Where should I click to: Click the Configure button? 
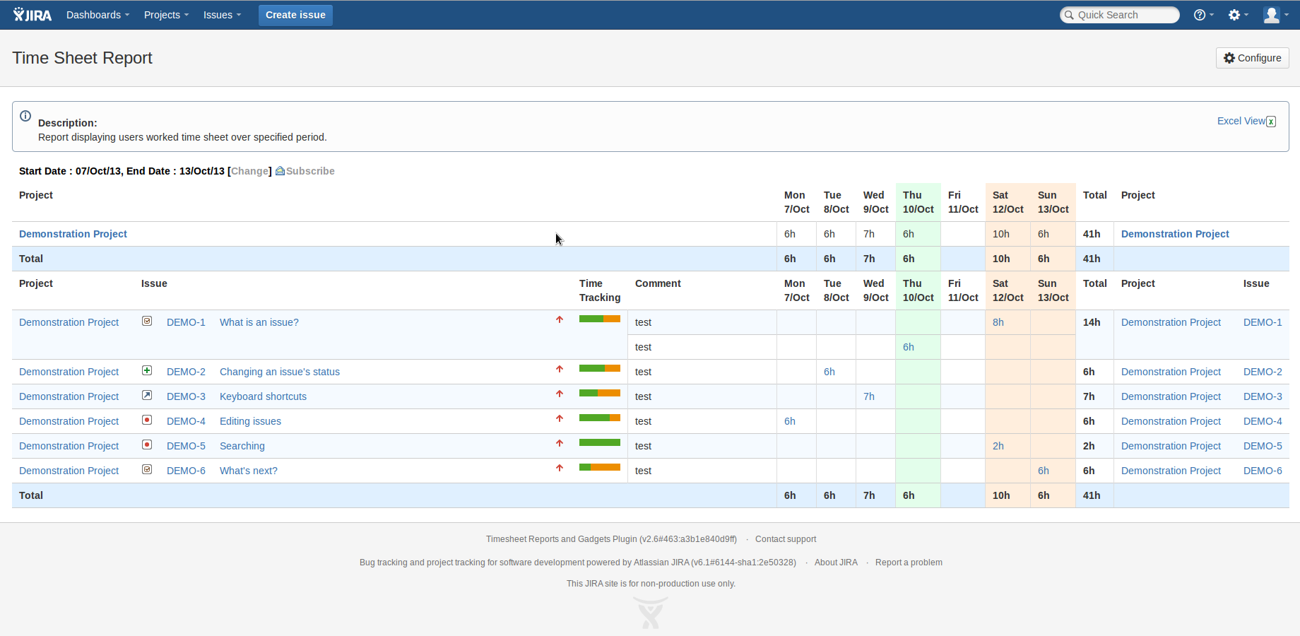1252,58
